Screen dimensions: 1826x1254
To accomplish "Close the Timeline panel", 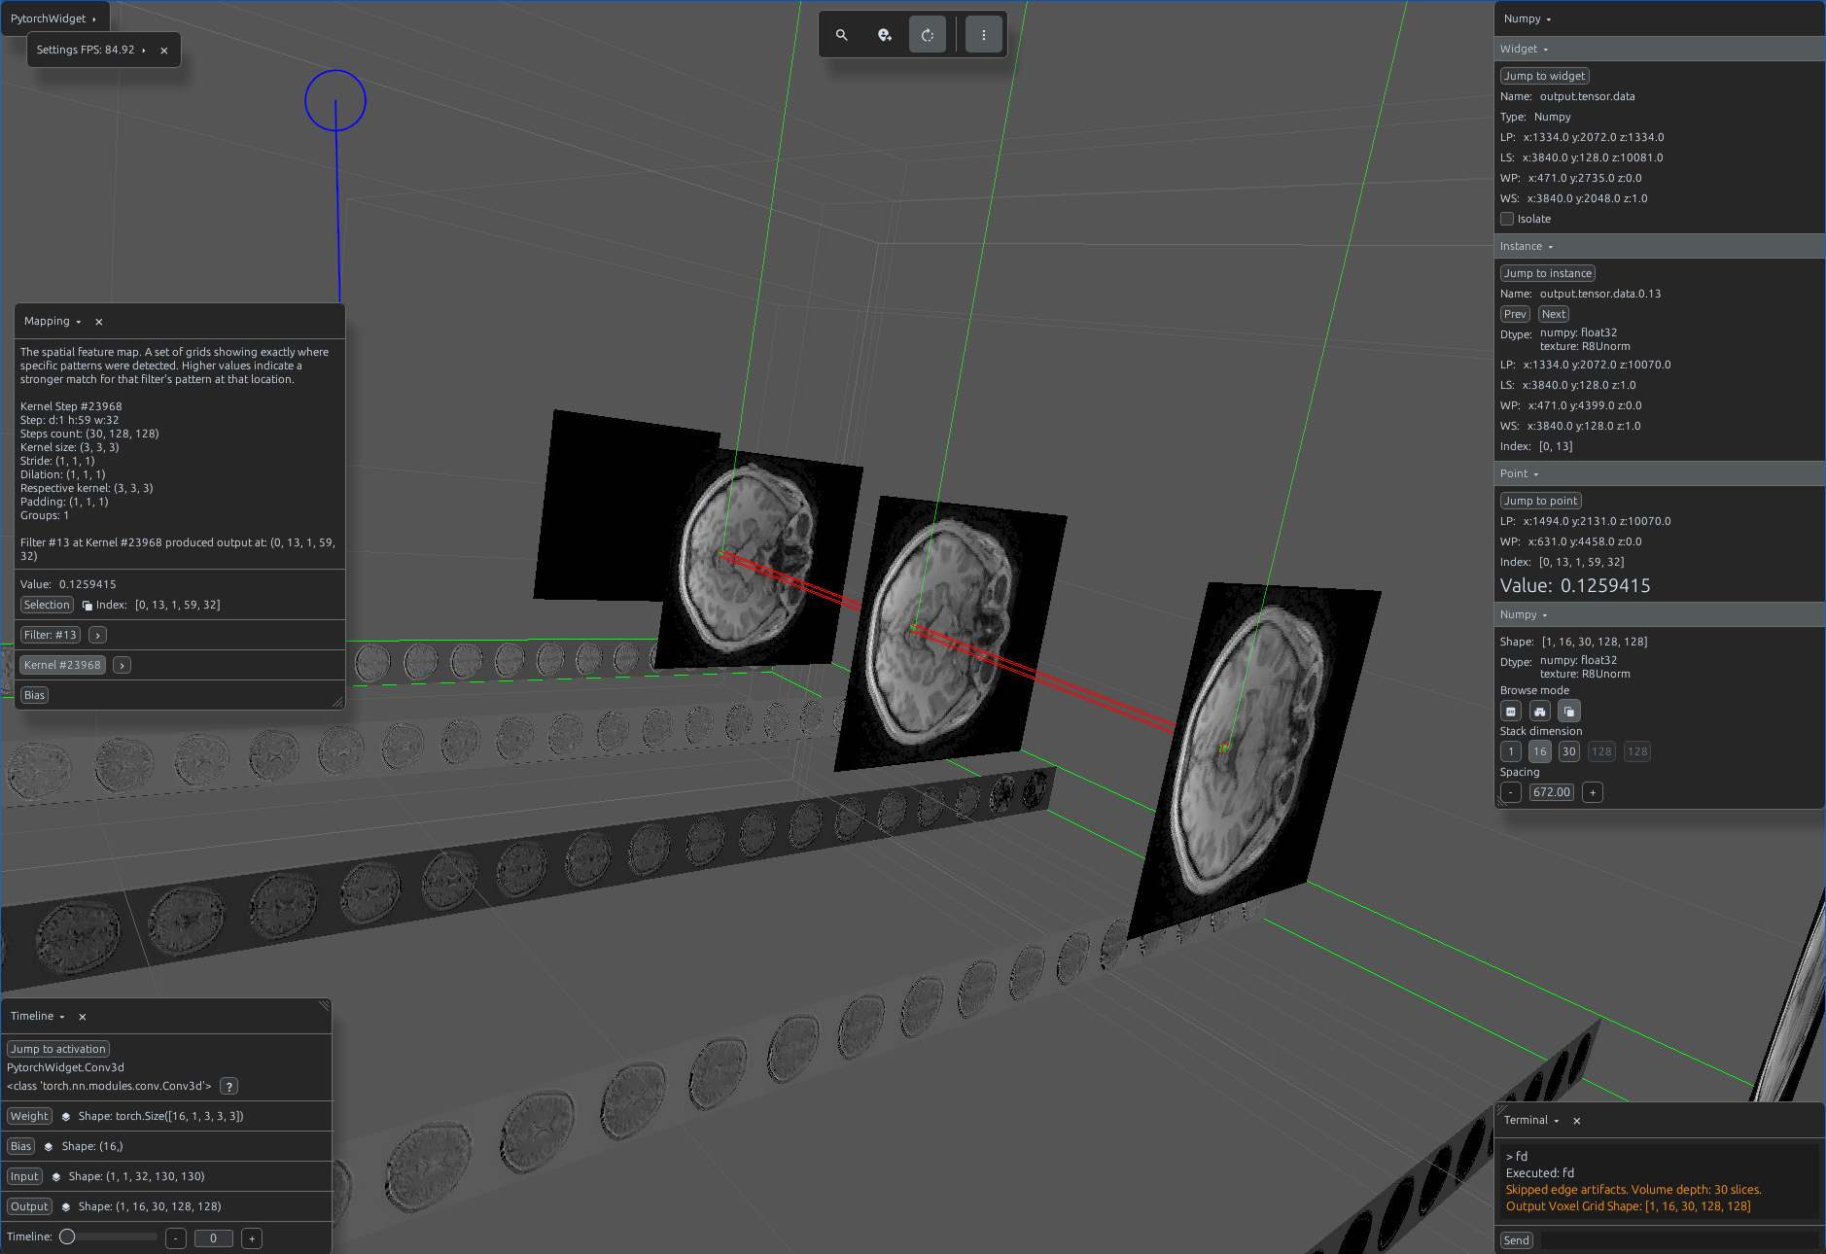I will click(x=83, y=1017).
